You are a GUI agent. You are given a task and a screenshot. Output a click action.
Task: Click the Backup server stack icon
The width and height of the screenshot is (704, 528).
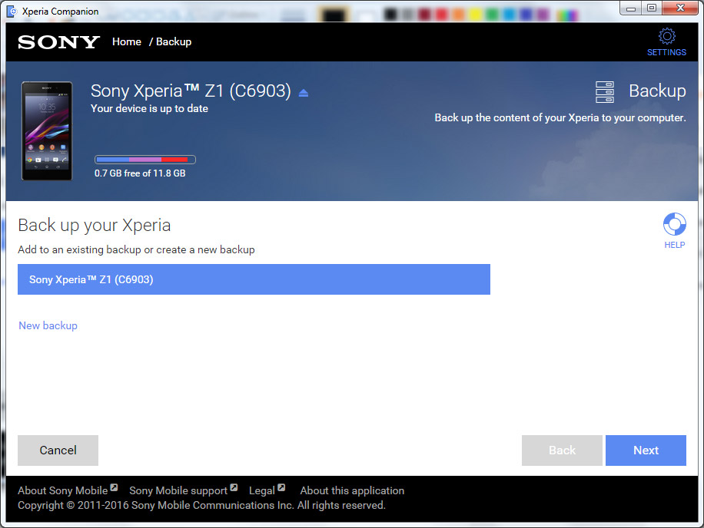coord(604,92)
